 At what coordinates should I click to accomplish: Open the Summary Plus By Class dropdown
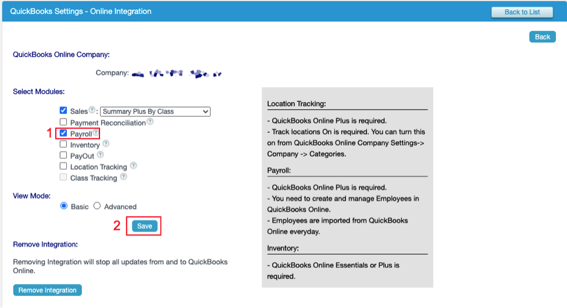155,112
